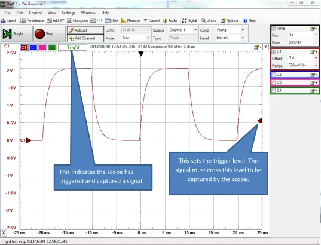
Task: Click the Y cursor button
Action: pos(265,47)
